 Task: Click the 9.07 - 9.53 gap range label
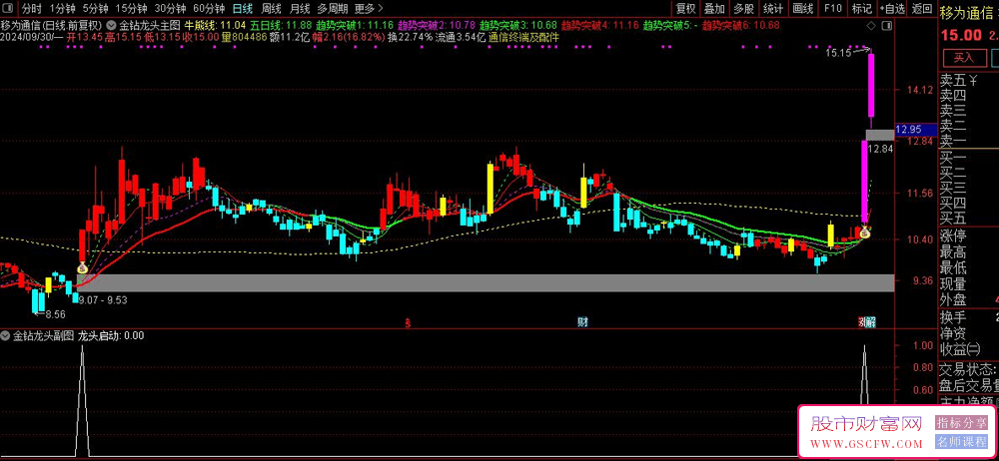point(101,299)
